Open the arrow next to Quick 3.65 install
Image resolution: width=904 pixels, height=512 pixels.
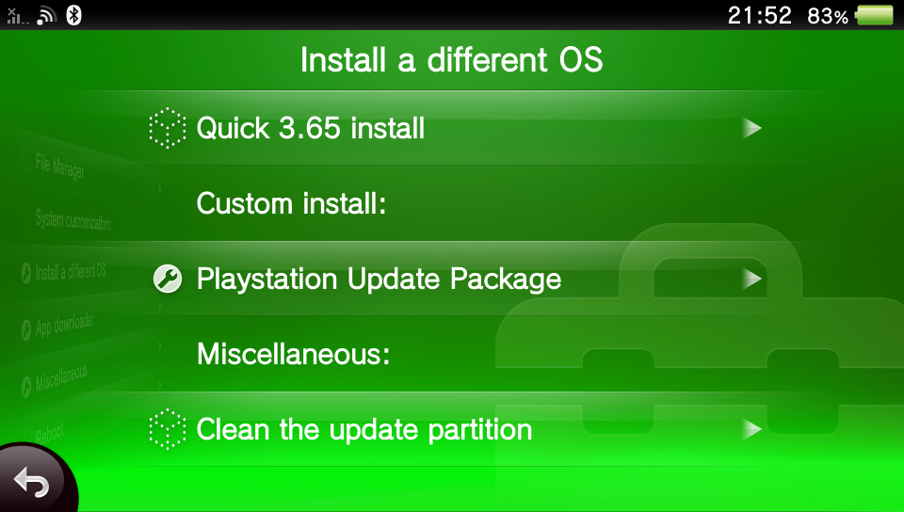click(x=751, y=128)
